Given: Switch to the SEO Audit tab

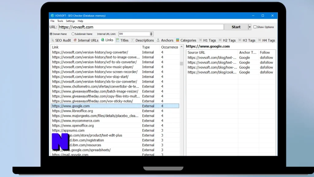Looking at the screenshot, I should pyautogui.click(x=61, y=40).
